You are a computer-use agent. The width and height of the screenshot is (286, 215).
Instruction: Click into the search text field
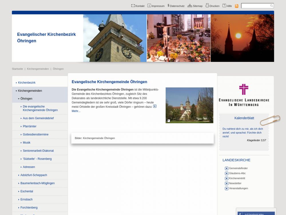coord(255,6)
